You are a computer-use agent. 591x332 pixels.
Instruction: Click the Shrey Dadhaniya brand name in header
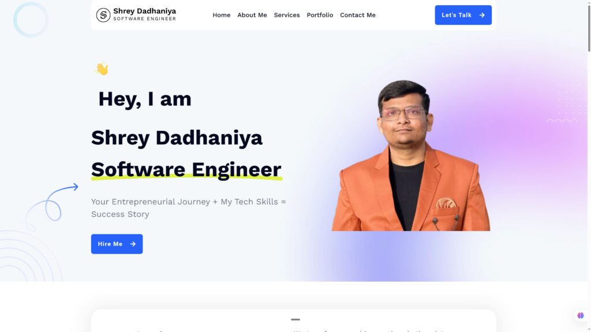(145, 11)
